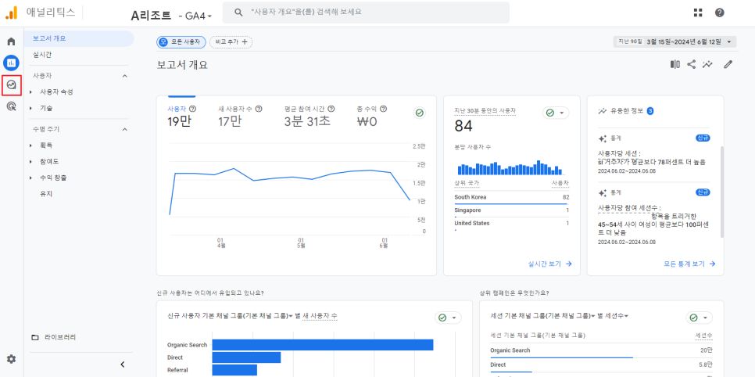Open the Help question mark icon

click(719, 13)
